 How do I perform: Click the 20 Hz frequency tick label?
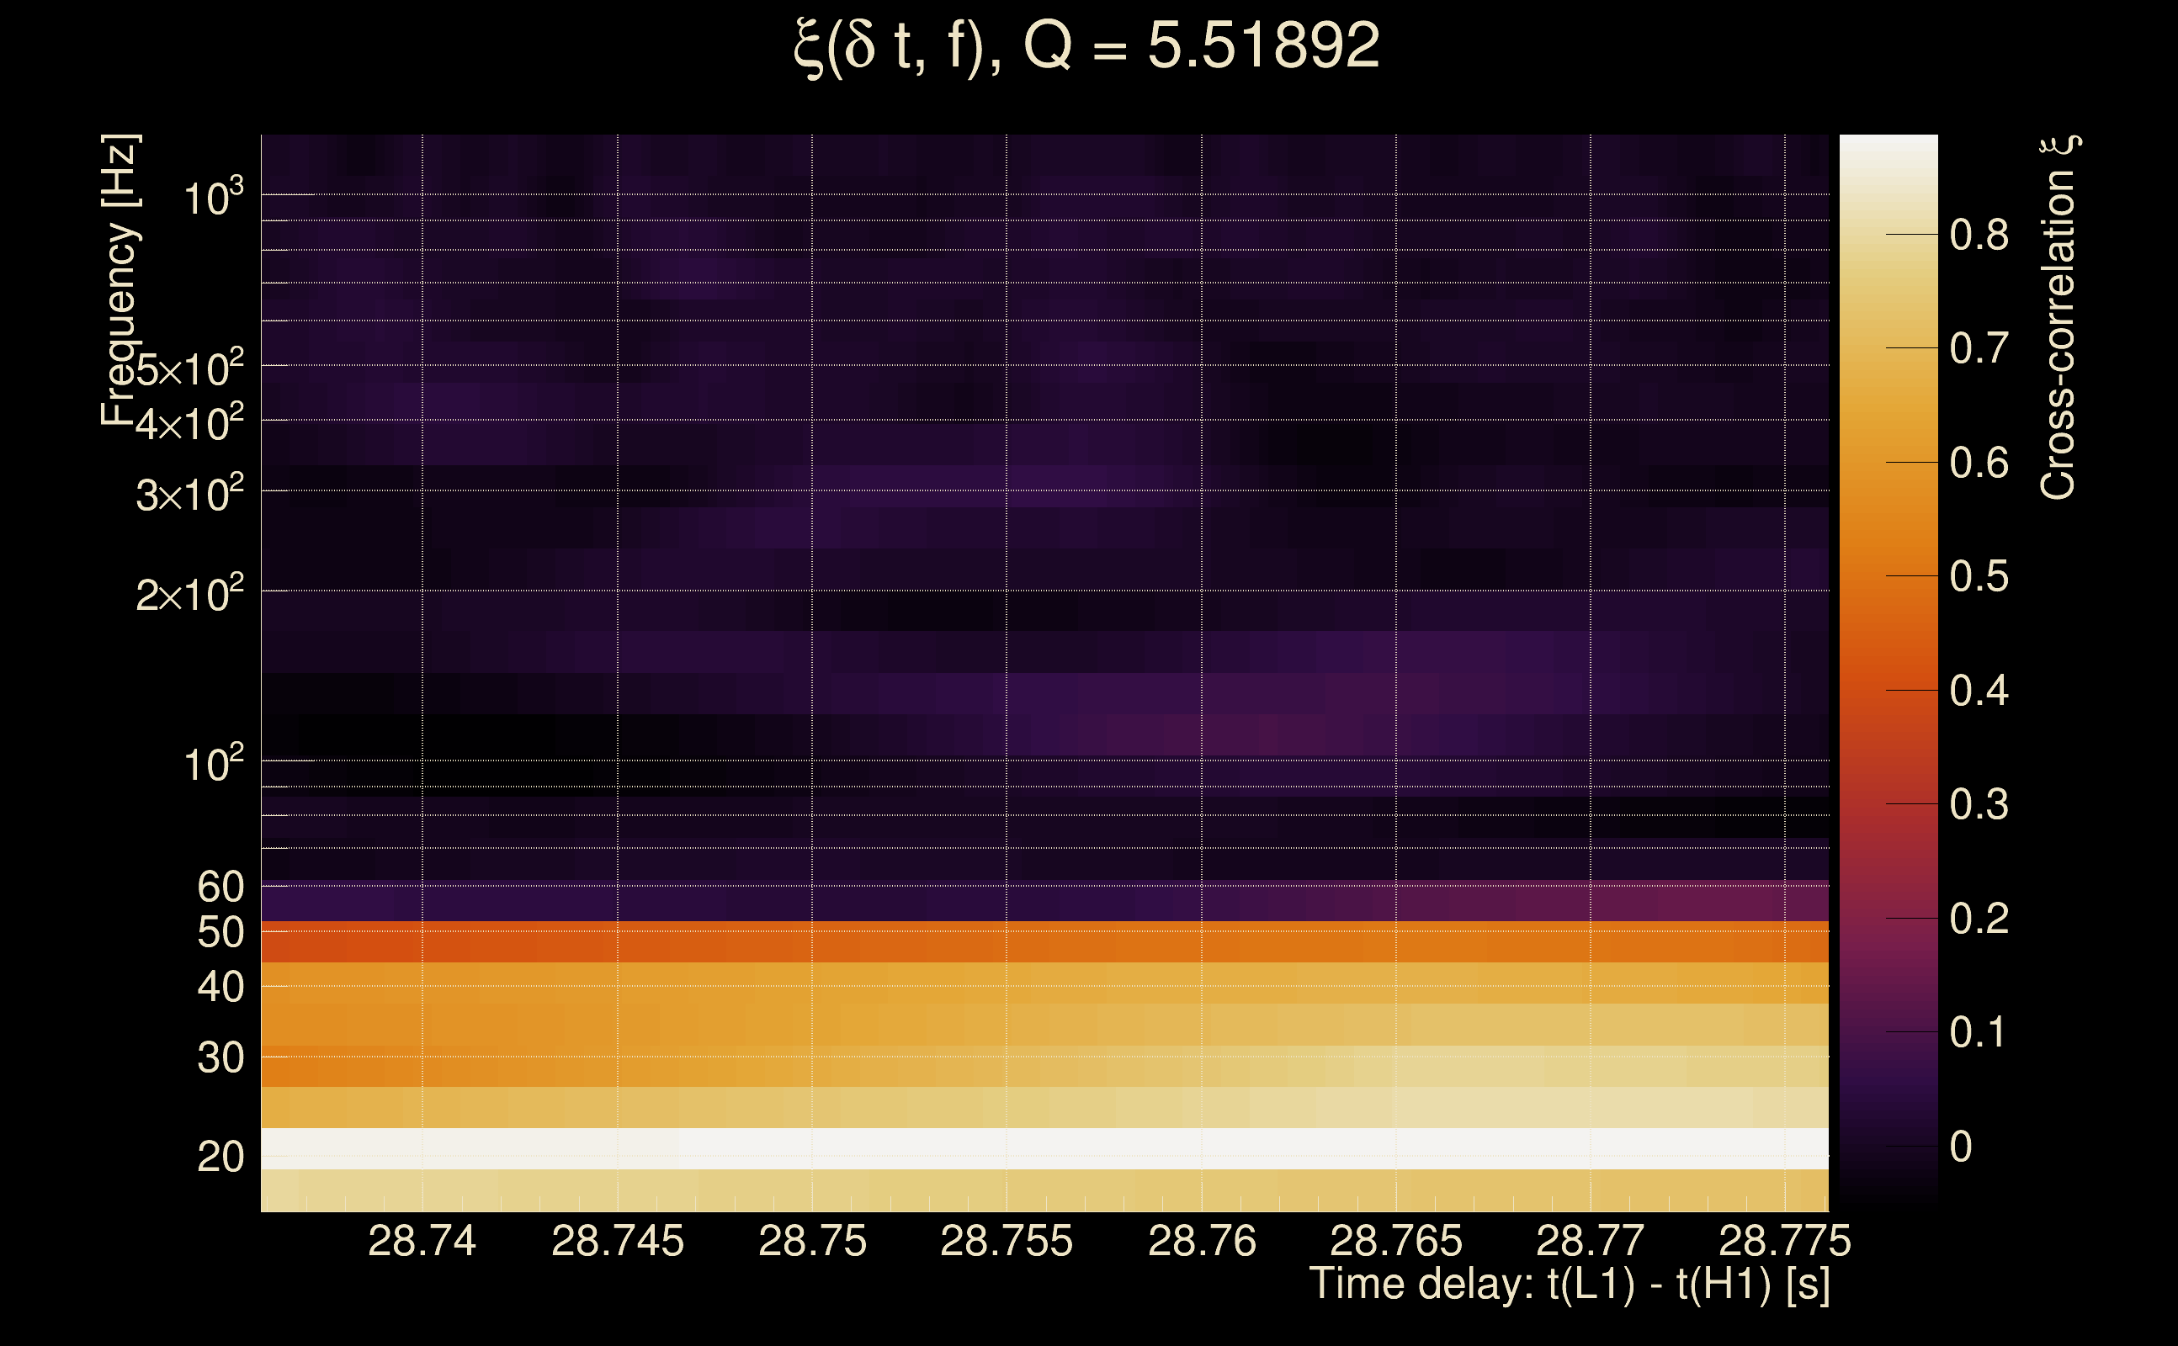click(220, 1158)
